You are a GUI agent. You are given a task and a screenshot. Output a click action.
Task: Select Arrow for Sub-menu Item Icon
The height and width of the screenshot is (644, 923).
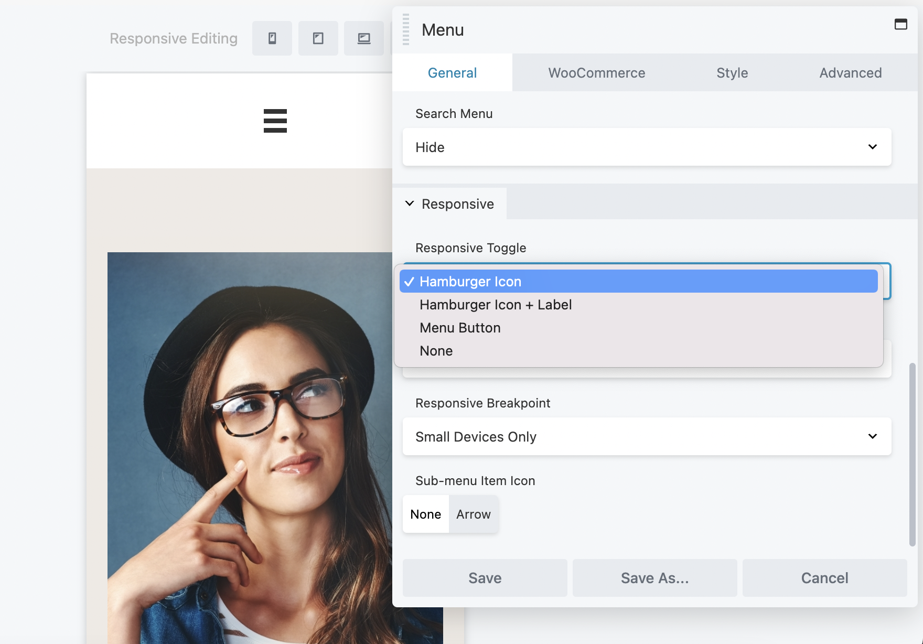(x=473, y=514)
